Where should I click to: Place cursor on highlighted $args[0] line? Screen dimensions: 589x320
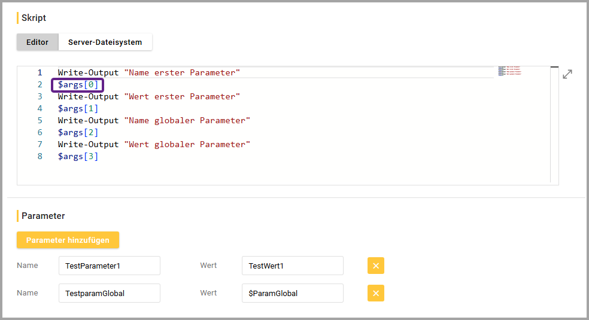pyautogui.click(x=78, y=85)
